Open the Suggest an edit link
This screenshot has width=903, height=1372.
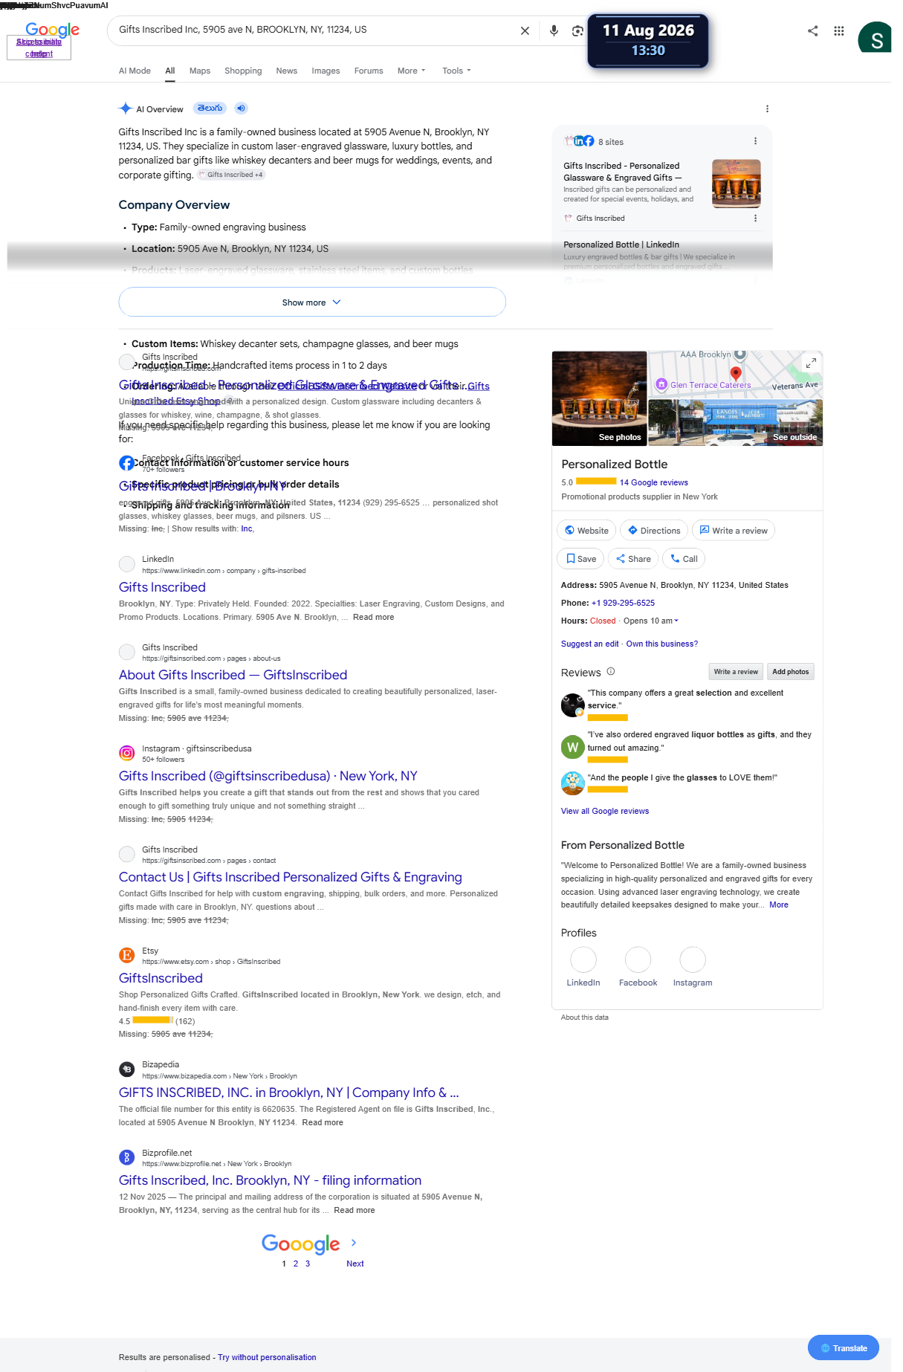[x=589, y=644]
